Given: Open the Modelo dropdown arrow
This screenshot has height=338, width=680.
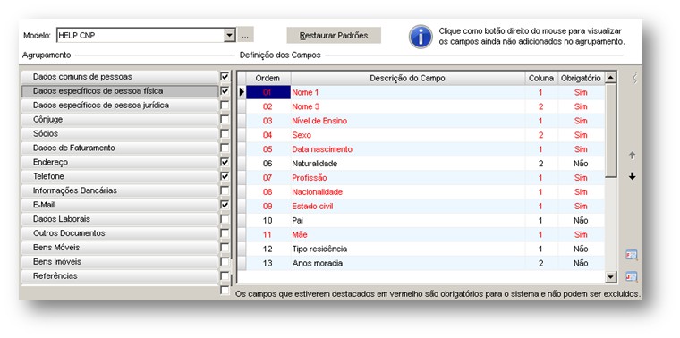Looking at the screenshot, I should pos(230,36).
